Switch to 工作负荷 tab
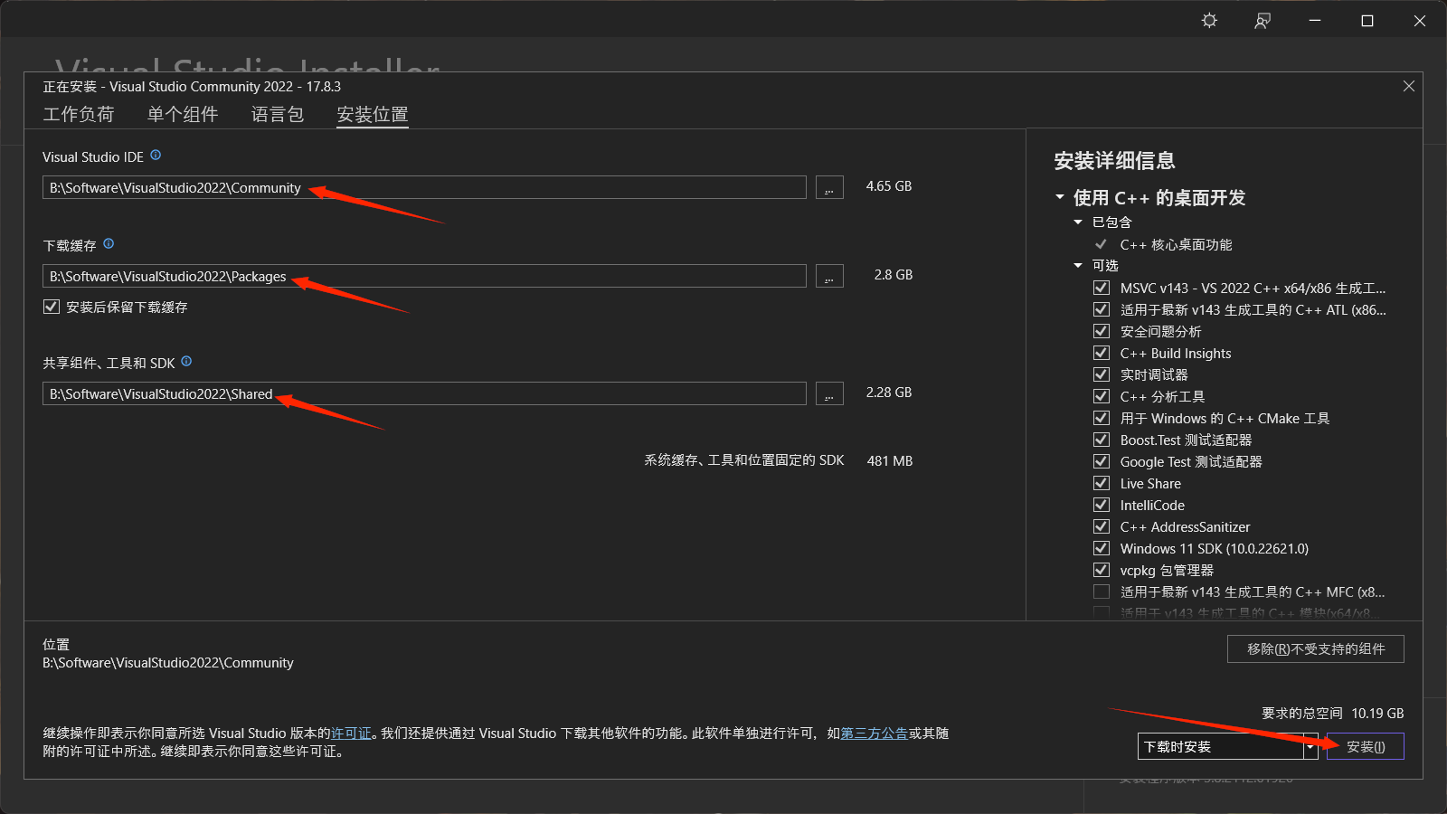The height and width of the screenshot is (814, 1447). click(x=79, y=114)
